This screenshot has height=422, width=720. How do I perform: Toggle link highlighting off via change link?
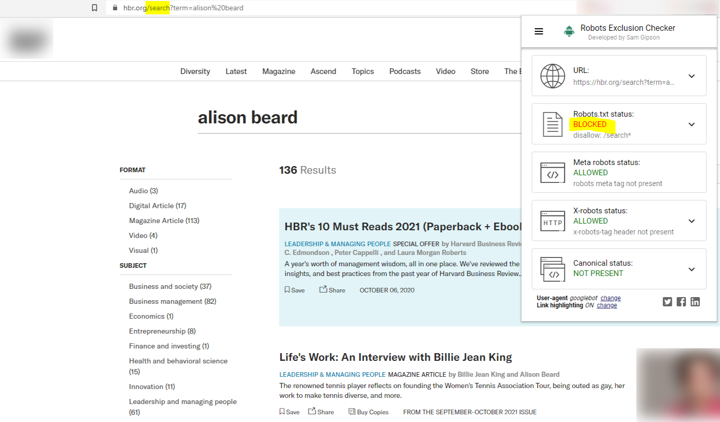(x=606, y=305)
